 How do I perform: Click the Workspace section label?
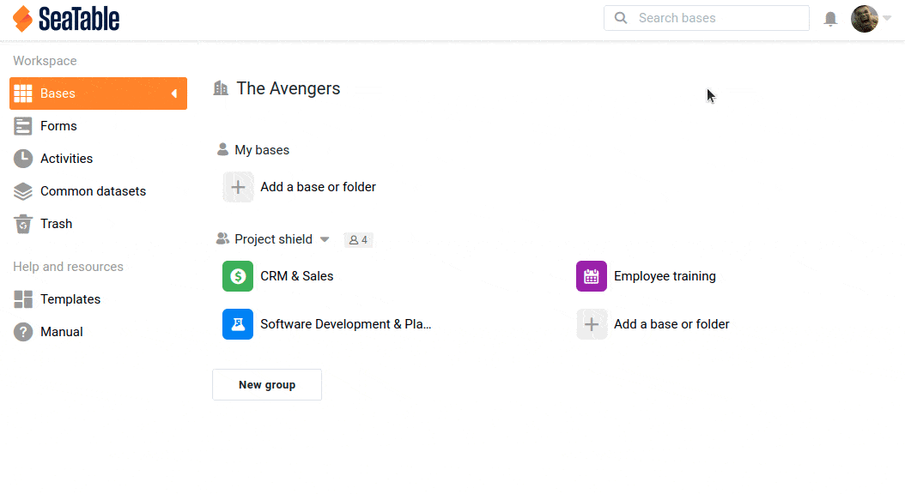(45, 61)
